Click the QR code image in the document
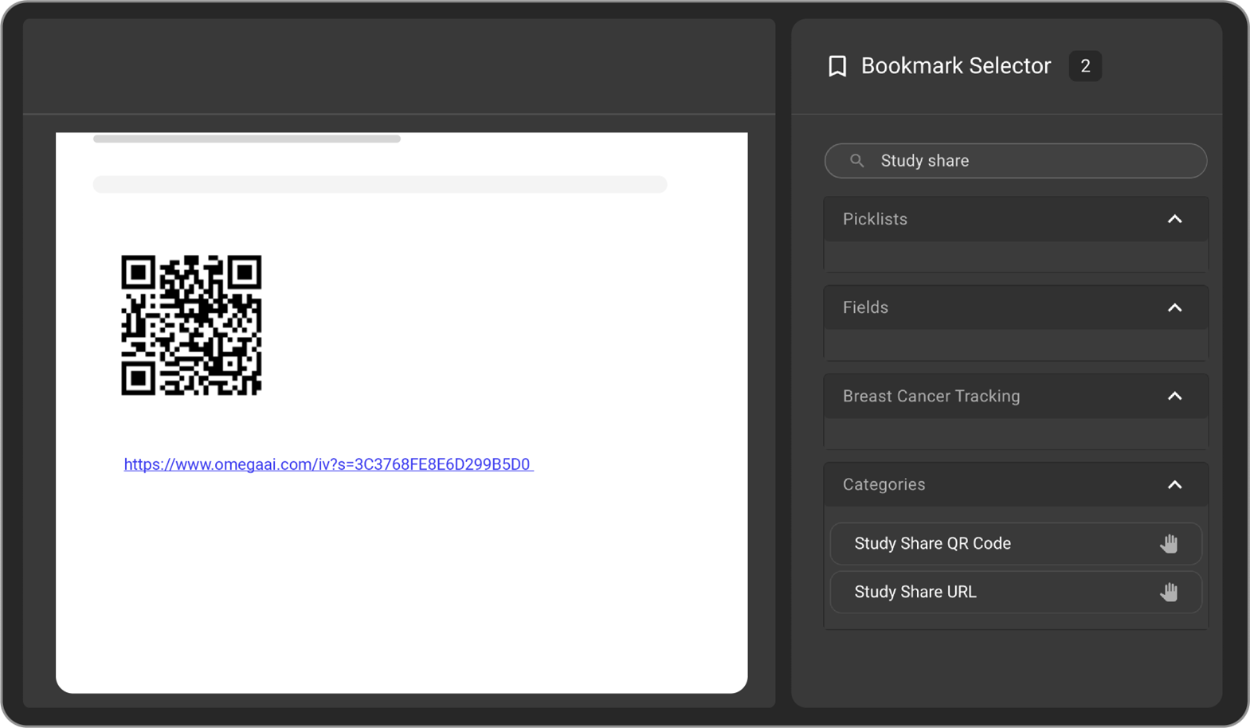 tap(191, 325)
